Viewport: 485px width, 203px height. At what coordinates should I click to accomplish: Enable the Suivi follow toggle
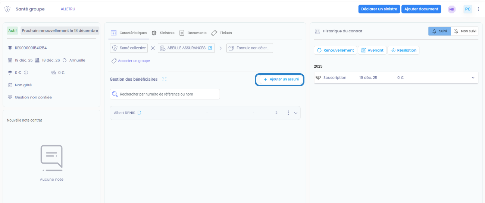(439, 31)
